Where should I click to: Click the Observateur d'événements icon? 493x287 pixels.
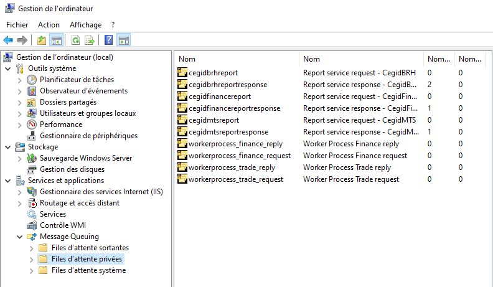(32, 91)
